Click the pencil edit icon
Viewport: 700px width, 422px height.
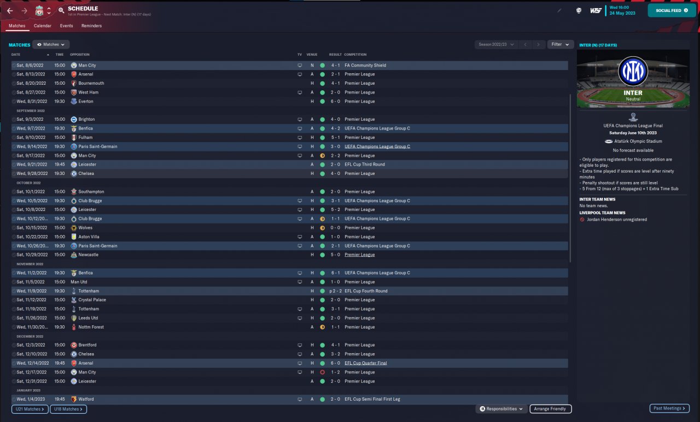click(559, 10)
